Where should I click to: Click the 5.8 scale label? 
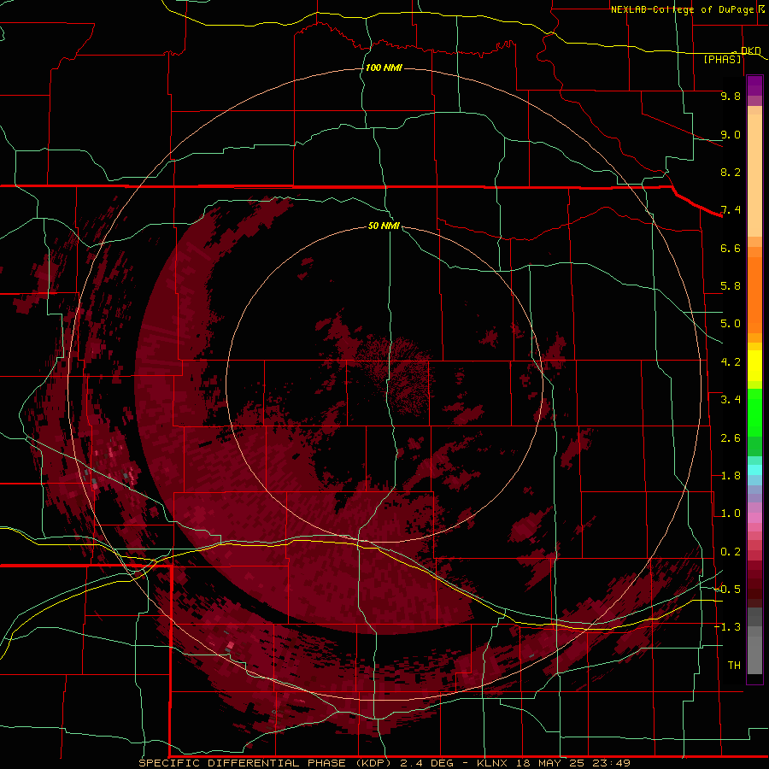pos(731,286)
